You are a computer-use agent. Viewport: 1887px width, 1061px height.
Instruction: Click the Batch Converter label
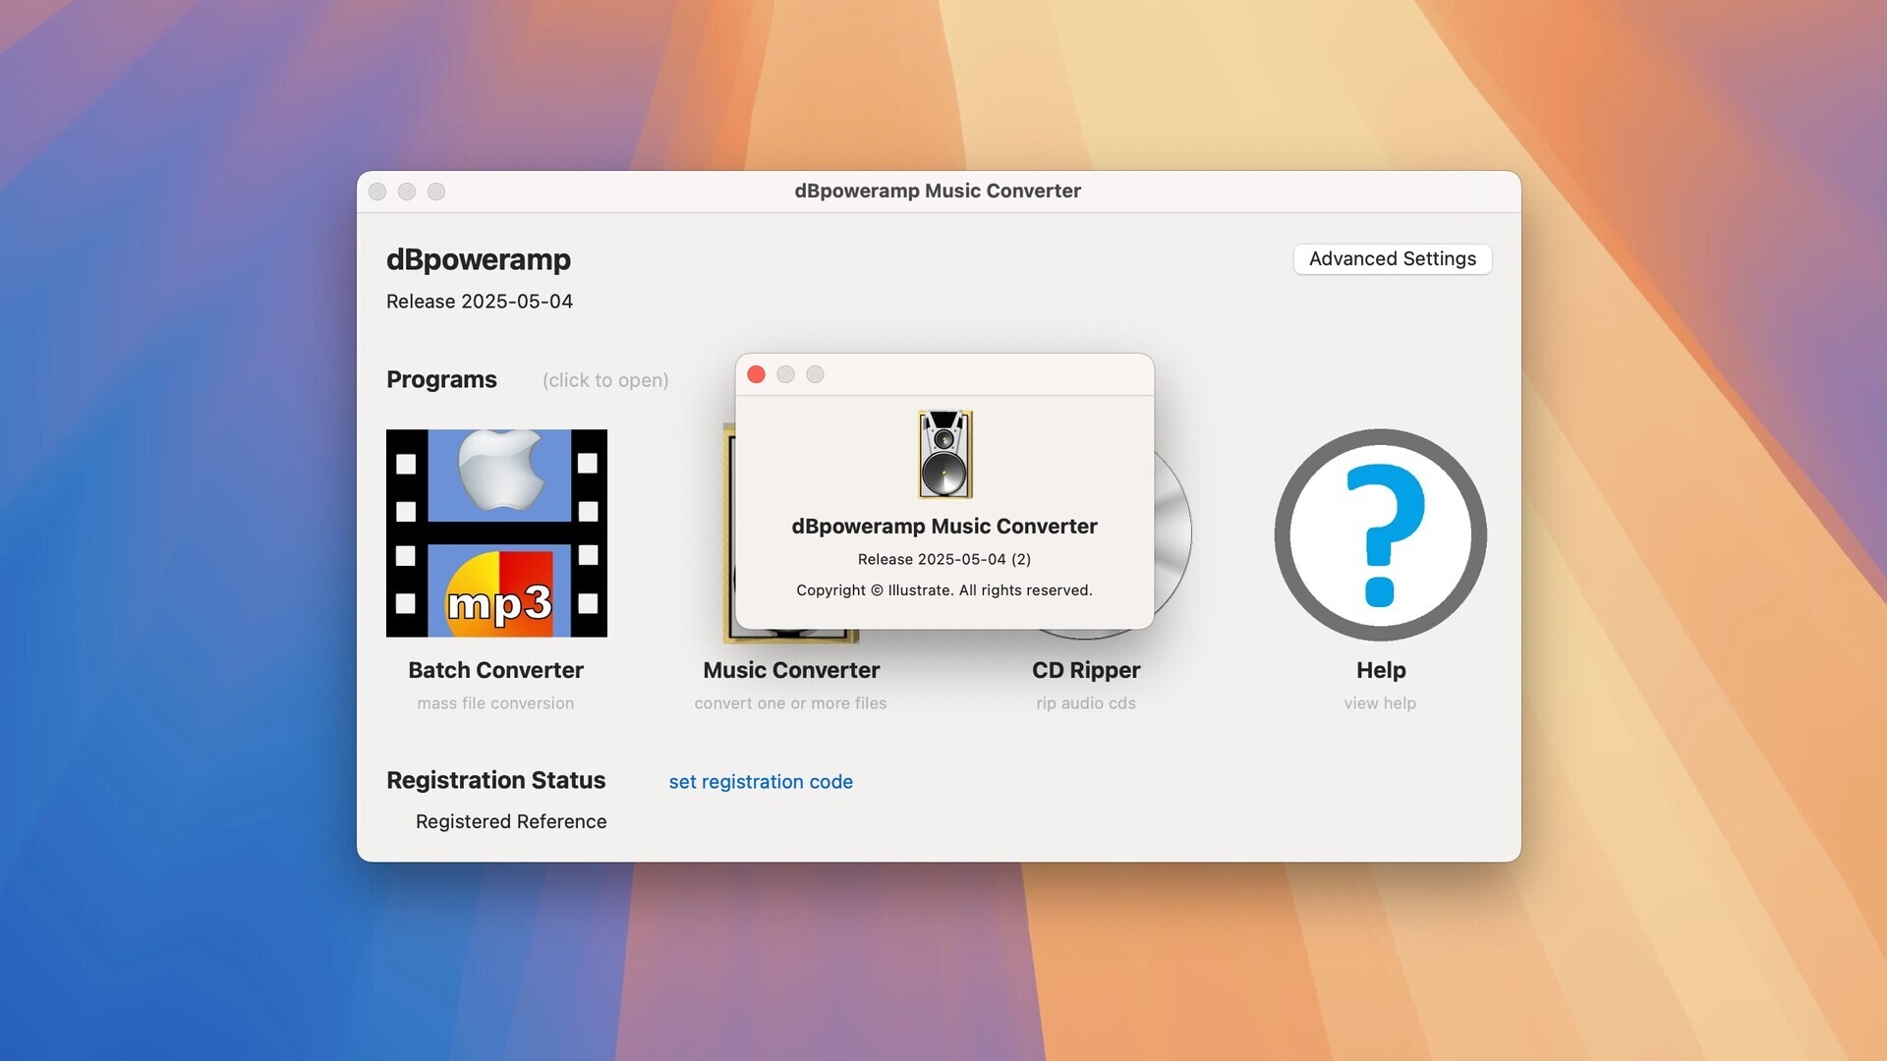tap(495, 670)
